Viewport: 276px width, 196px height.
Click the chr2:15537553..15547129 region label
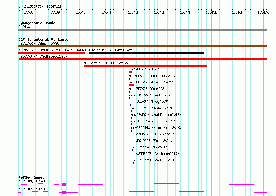click(x=40, y=6)
